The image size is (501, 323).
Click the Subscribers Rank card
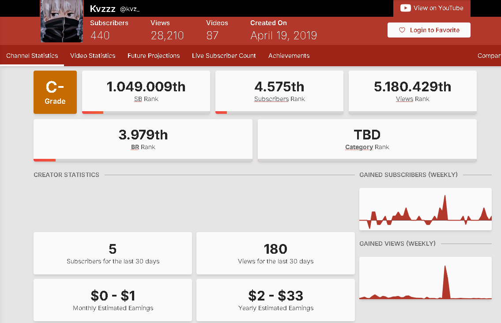pyautogui.click(x=279, y=92)
